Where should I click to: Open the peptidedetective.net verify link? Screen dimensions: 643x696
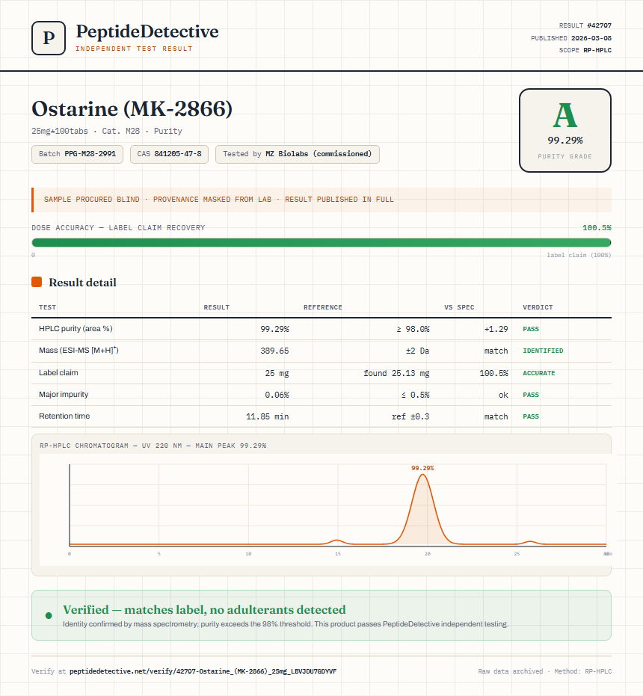[x=203, y=671]
